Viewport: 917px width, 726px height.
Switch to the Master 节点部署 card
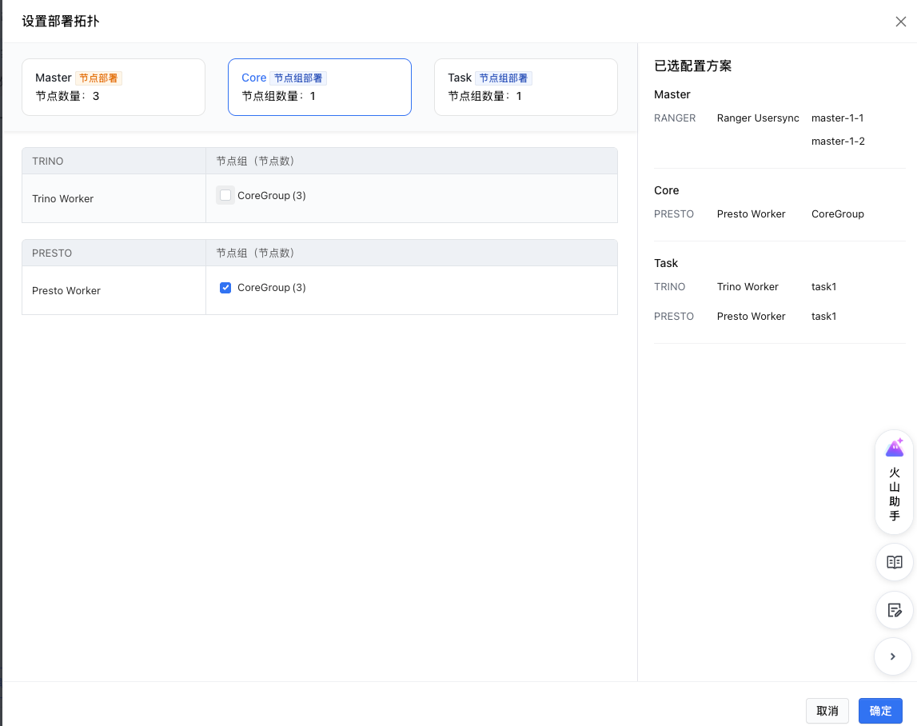tap(114, 87)
